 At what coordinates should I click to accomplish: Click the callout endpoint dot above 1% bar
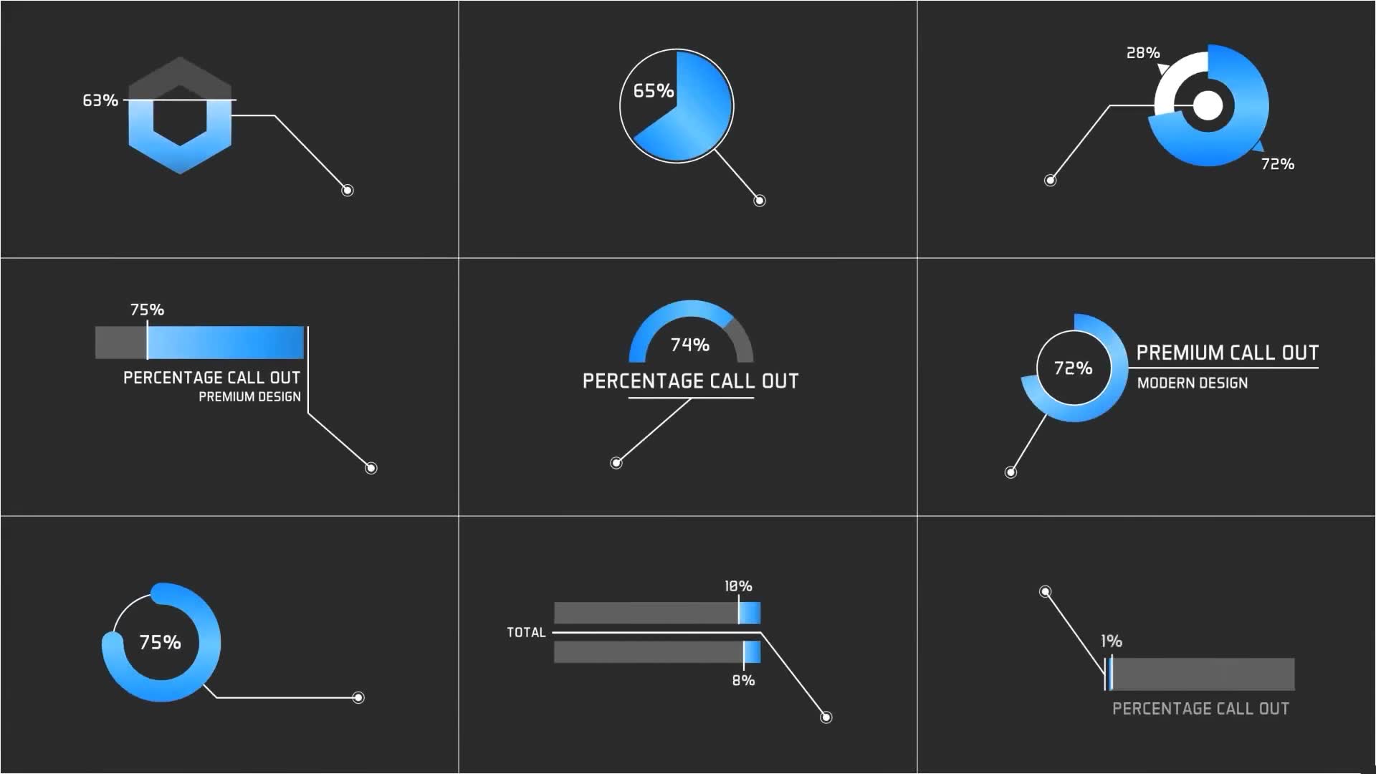1046,592
